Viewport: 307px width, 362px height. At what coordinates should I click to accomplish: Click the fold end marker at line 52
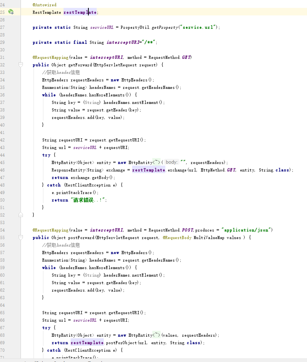21,215
